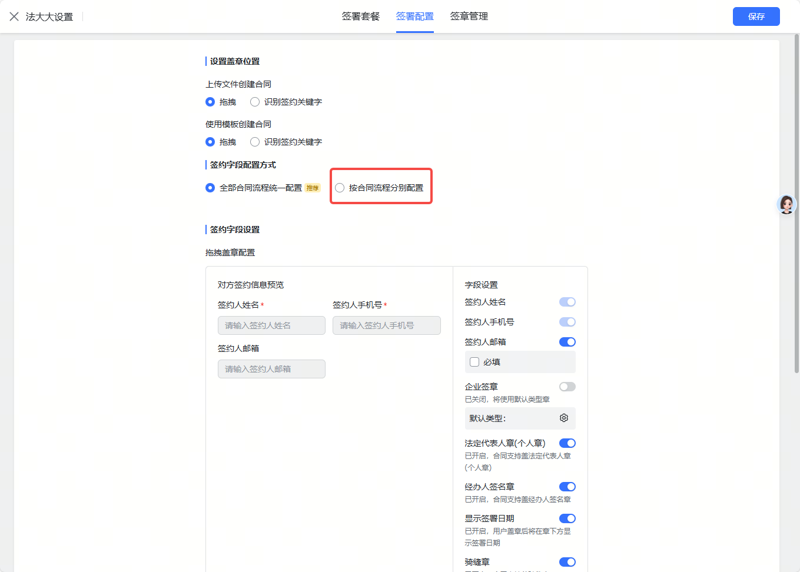Disable the 法定代表人章(个人章) toggle
The width and height of the screenshot is (800, 572).
(x=567, y=443)
